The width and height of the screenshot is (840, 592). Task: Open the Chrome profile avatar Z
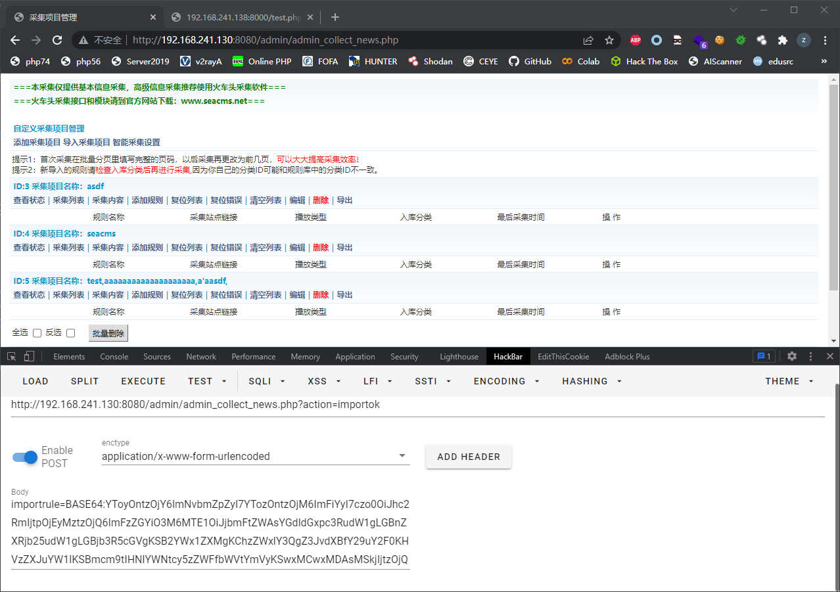coord(804,40)
